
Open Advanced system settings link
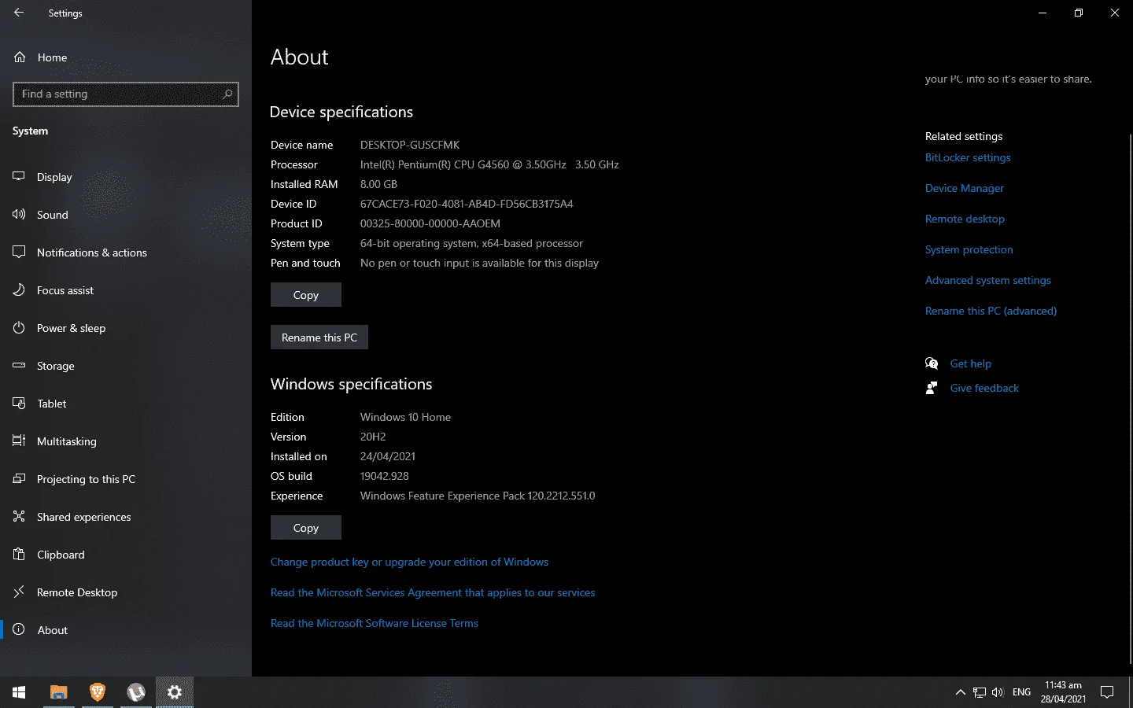coord(988,280)
